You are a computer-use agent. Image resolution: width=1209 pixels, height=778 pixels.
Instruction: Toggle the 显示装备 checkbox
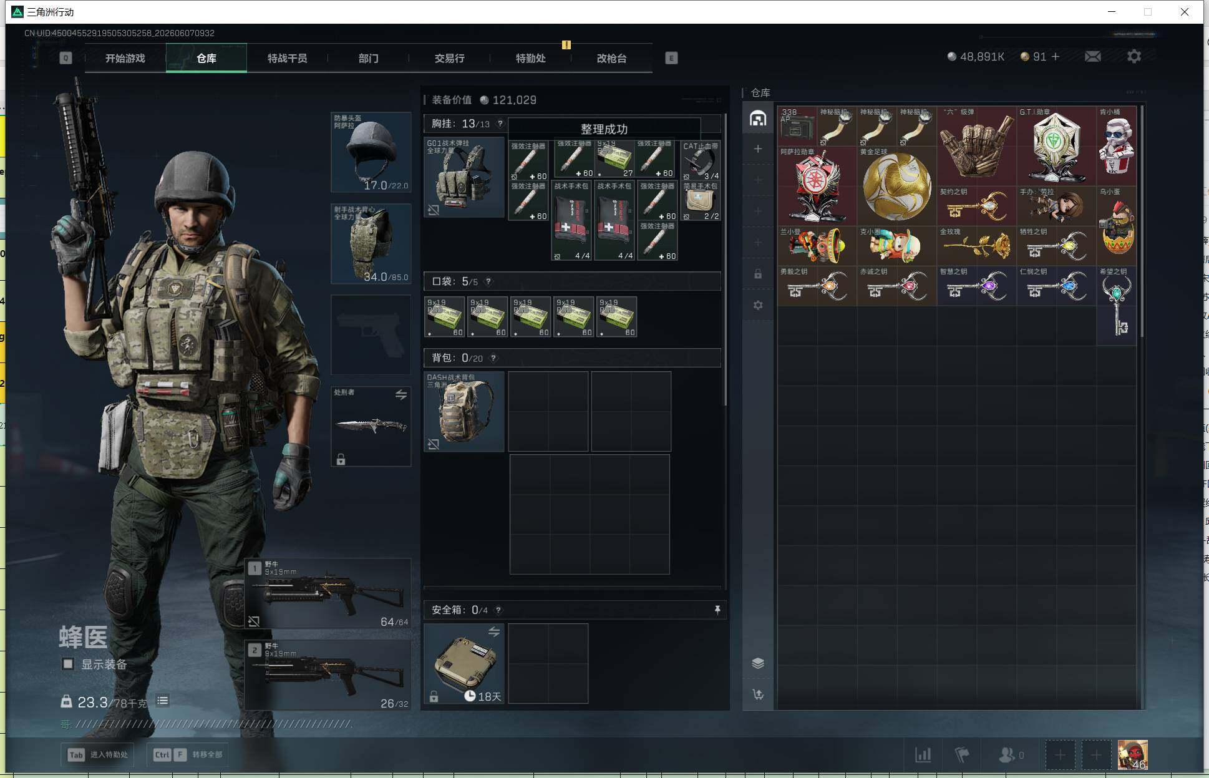coord(68,664)
